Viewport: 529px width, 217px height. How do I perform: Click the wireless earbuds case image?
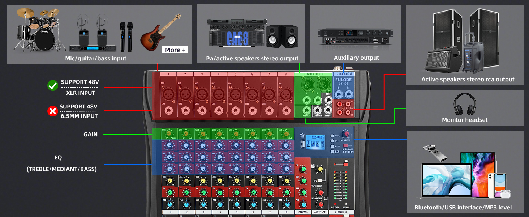point(506,193)
